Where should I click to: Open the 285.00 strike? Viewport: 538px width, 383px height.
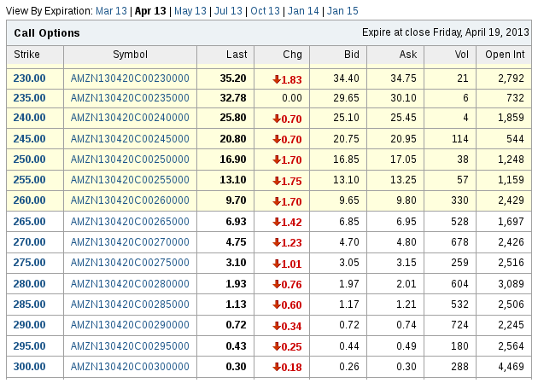point(29,305)
